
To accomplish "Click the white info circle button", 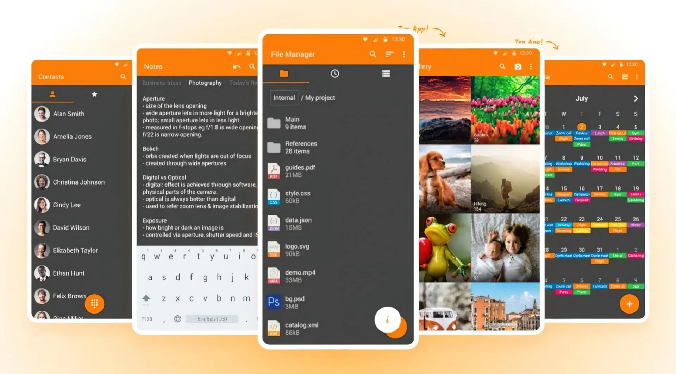I will (387, 320).
